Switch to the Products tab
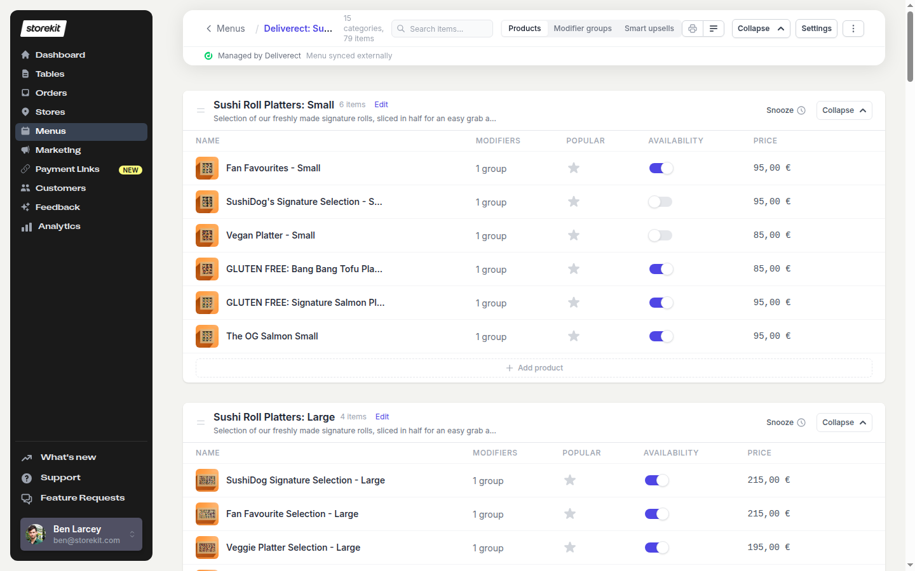The width and height of the screenshot is (915, 571). coord(525,29)
